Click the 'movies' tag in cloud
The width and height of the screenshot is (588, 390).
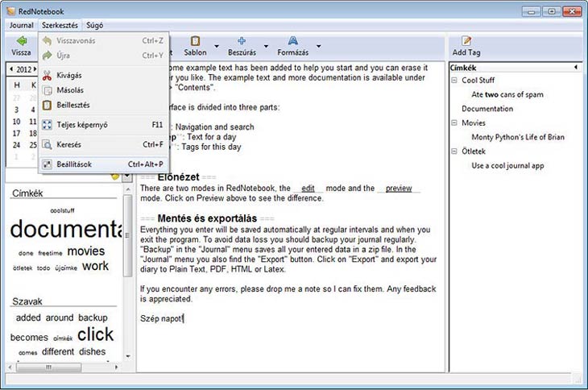85,251
